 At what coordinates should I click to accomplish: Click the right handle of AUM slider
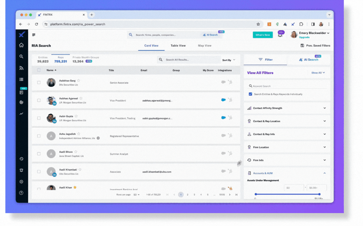point(319,194)
